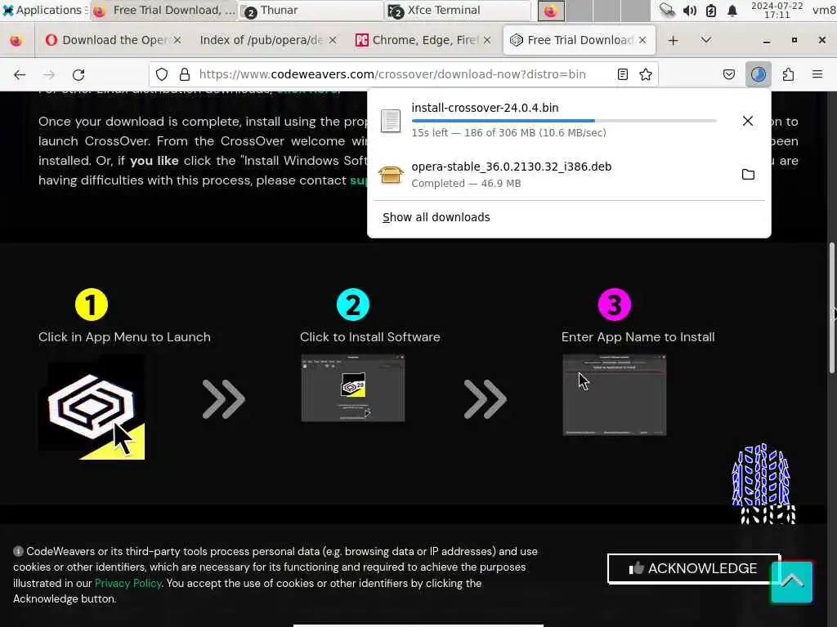The image size is (837, 627).
Task: Switch to Xfce Terminal in taskbar
Action: [x=457, y=10]
